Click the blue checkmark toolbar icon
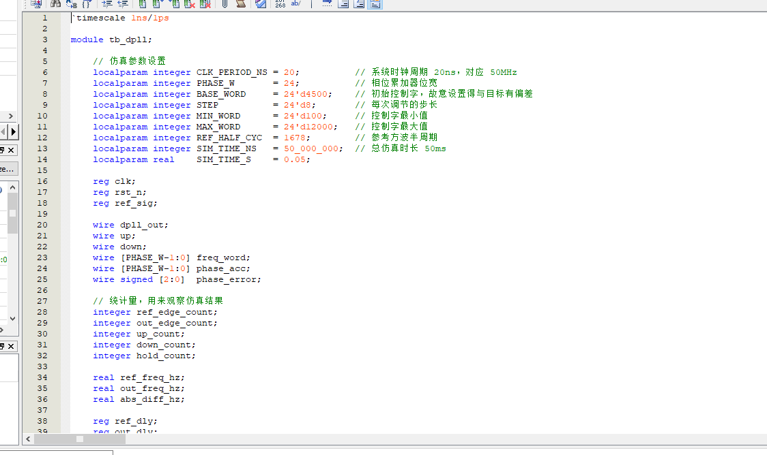This screenshot has width=767, height=455. click(x=261, y=4)
